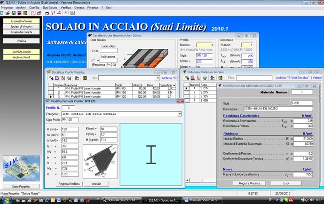
Task: Click the Luce solaio L input field
Action: click(109, 51)
